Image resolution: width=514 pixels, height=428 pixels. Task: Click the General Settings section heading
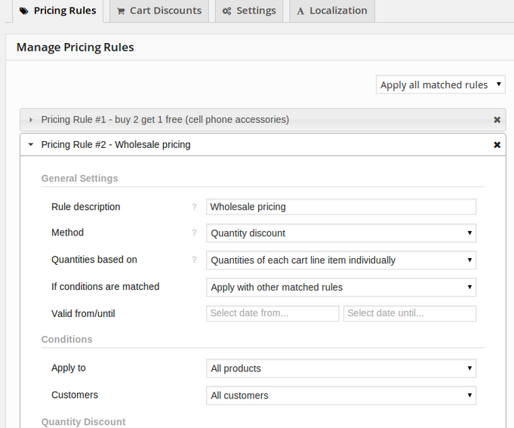point(80,178)
